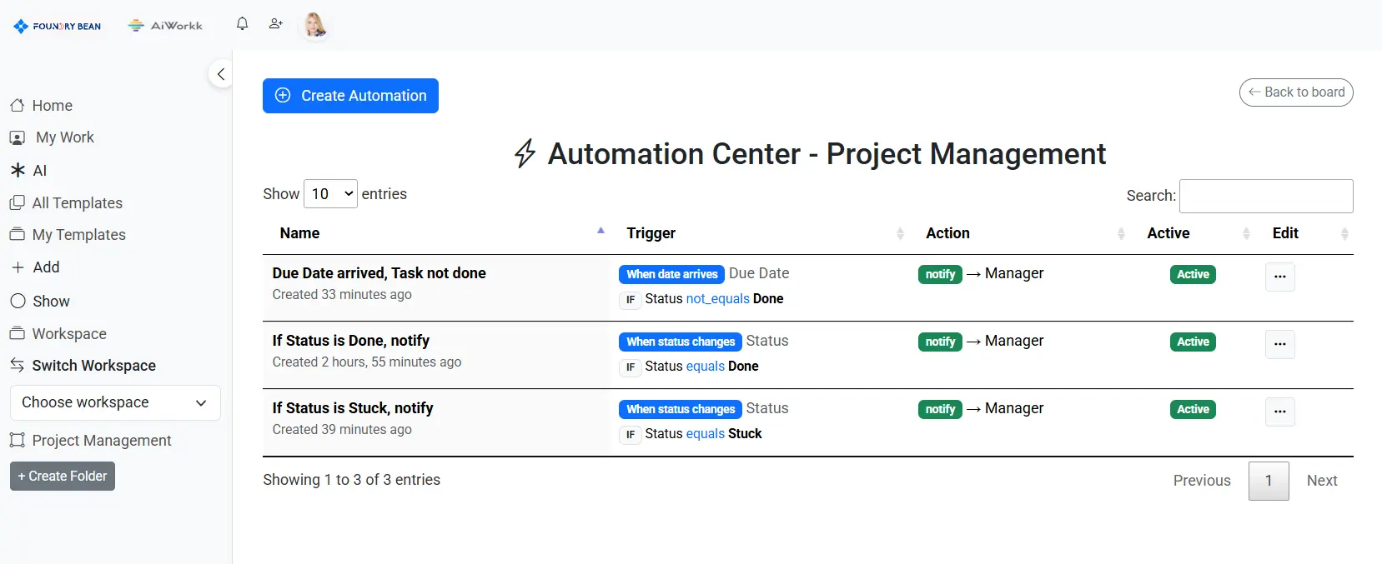Click IF badge in Status Done row
Screen dimensions: 1382x564
click(631, 367)
